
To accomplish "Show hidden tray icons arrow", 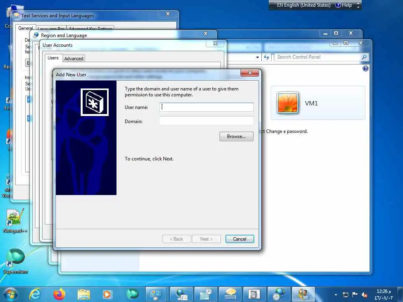I will point(336,295).
